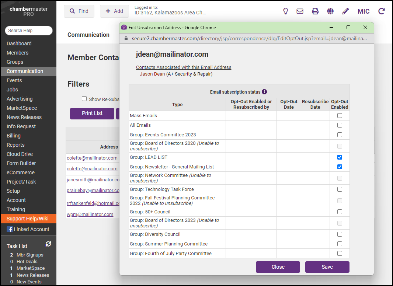This screenshot has height=286, width=393.
Task: Click the Search Help input field
Action: click(29, 31)
